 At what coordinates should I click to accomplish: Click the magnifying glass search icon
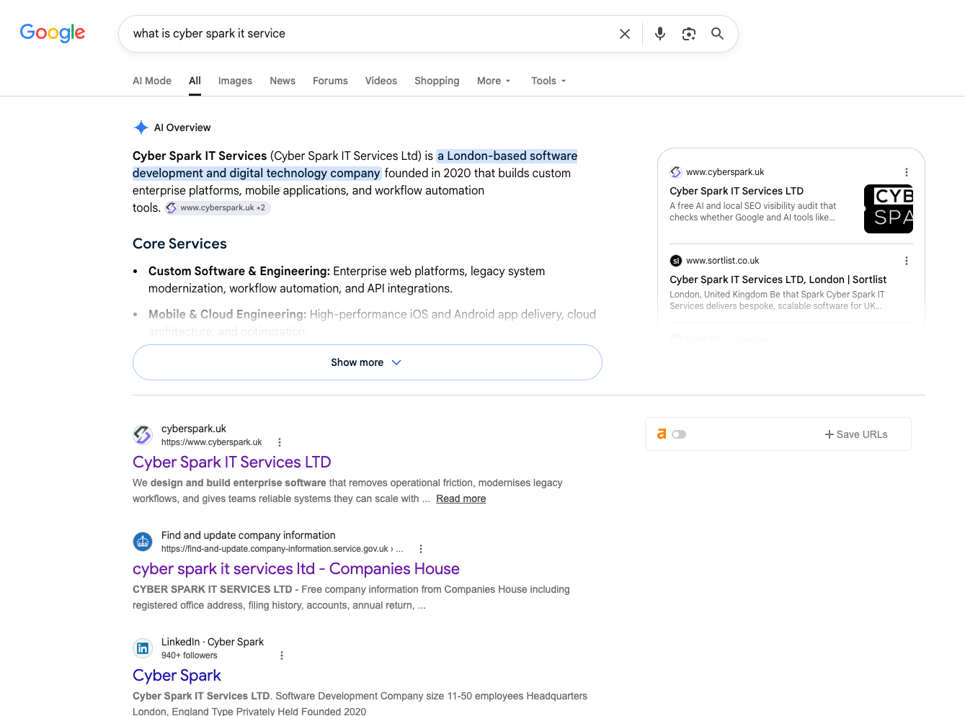[717, 34]
